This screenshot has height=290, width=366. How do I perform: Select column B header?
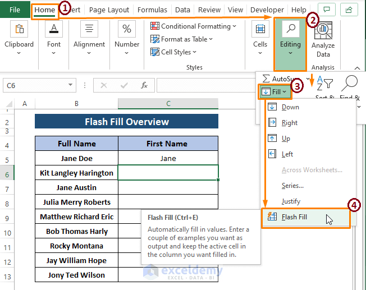tap(76, 104)
